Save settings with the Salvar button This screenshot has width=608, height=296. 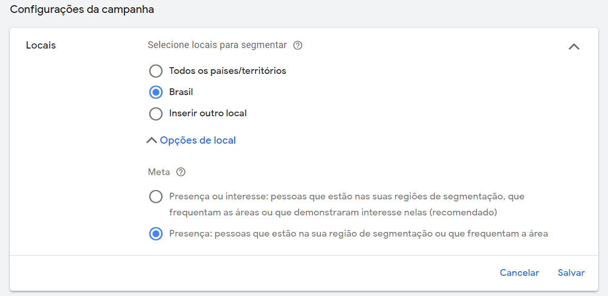pyautogui.click(x=571, y=273)
